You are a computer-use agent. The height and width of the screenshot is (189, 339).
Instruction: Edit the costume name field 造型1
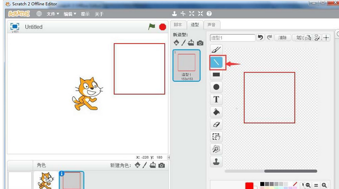point(232,38)
